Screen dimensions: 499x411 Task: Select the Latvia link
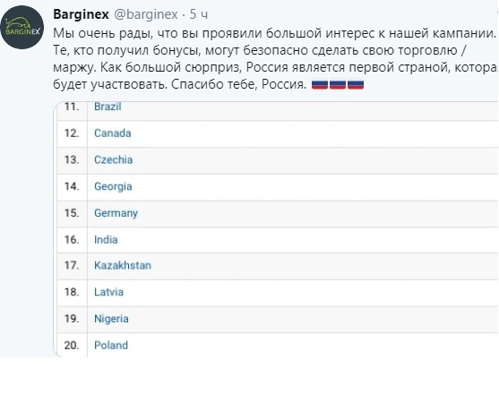(x=108, y=292)
